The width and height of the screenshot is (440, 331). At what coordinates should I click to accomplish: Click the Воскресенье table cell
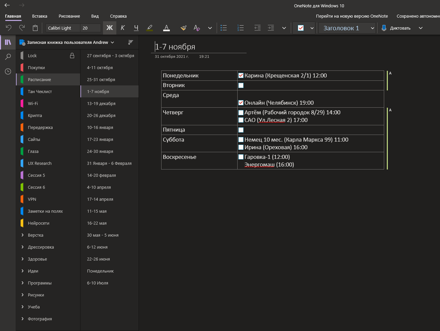pyautogui.click(x=199, y=161)
